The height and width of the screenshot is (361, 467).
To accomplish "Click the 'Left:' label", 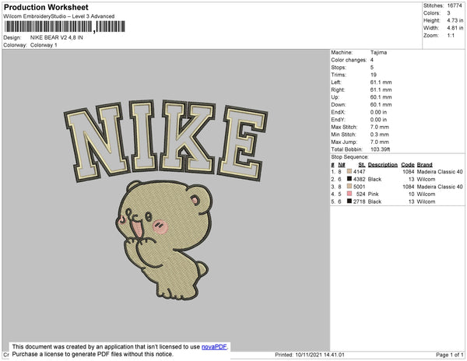I will pos(336,82).
